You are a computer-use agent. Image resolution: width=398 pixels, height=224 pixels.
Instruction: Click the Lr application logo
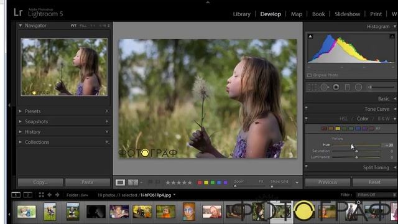click(18, 12)
